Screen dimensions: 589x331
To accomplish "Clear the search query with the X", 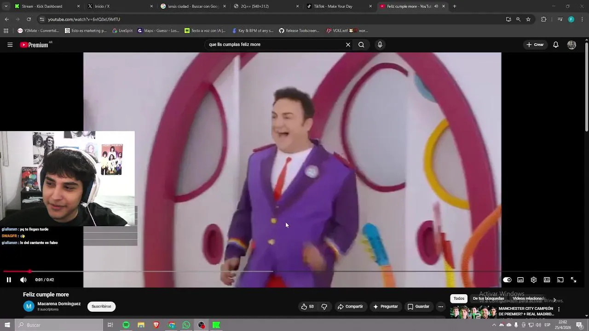I will pyautogui.click(x=348, y=45).
